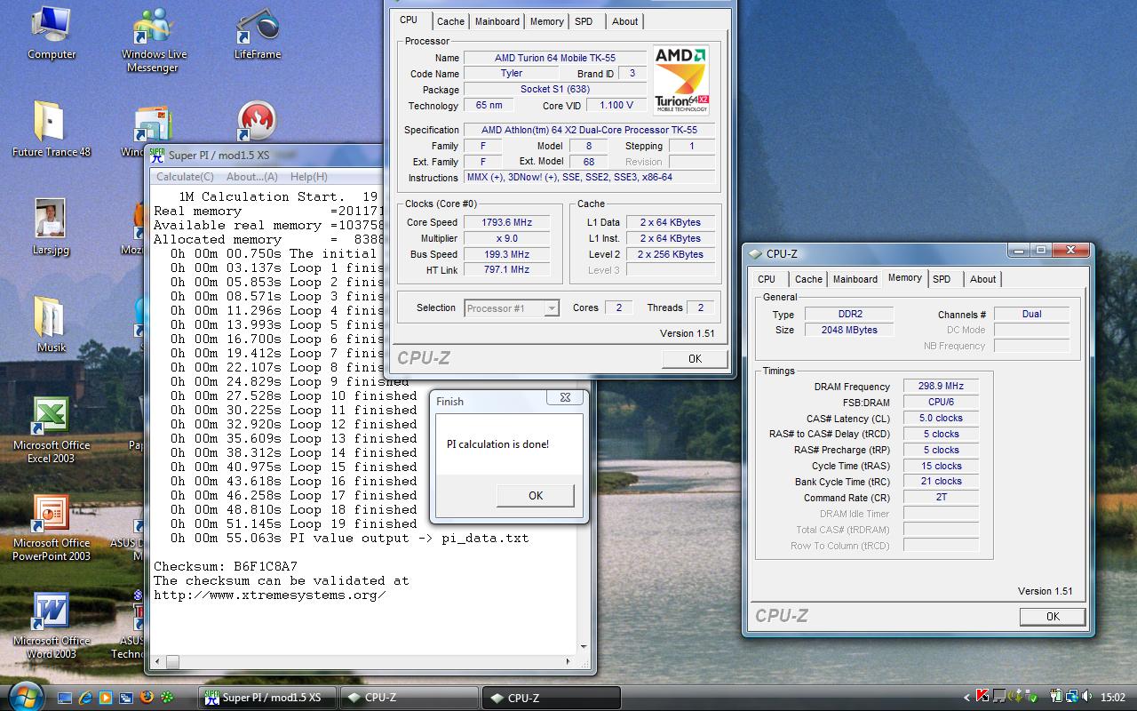Open the Microsoft Office PowerPoint 2003 shortcut
Screen dimensions: 1137x711
(51, 528)
